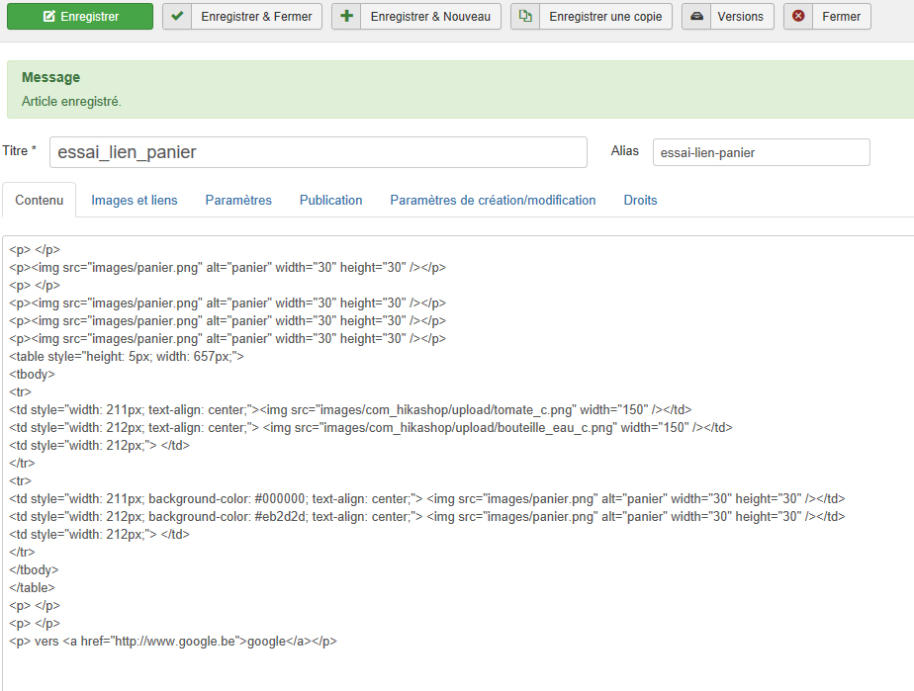Click the Alias field label
Screen dimensions: 914x691
pyautogui.click(x=625, y=151)
